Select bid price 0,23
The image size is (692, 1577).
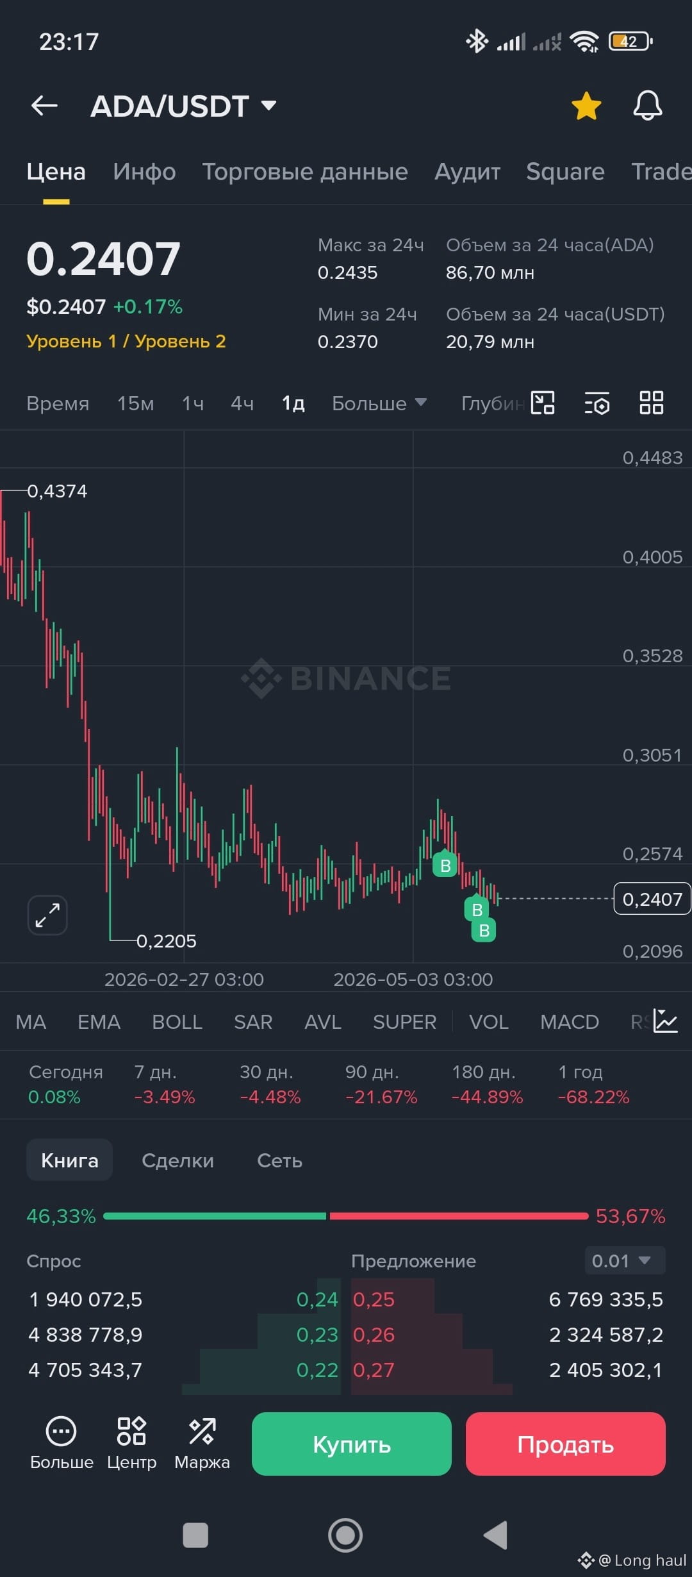[317, 1335]
